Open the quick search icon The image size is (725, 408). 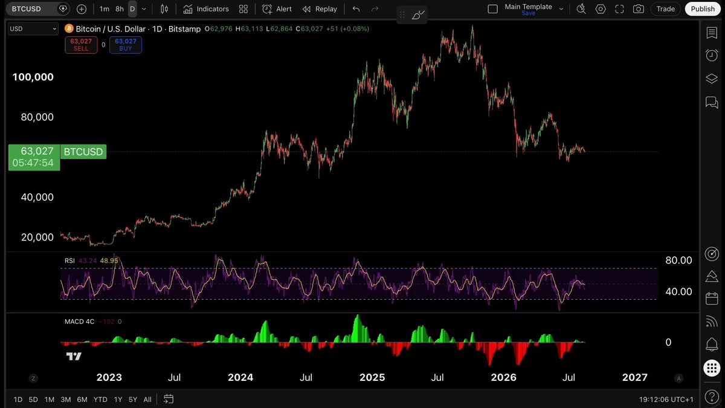(581, 9)
